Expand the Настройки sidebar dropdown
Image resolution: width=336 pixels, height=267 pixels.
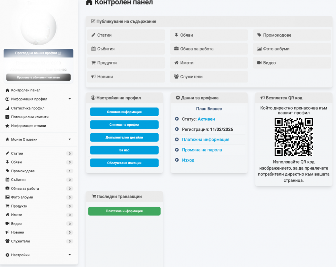pyautogui.click(x=70, y=255)
